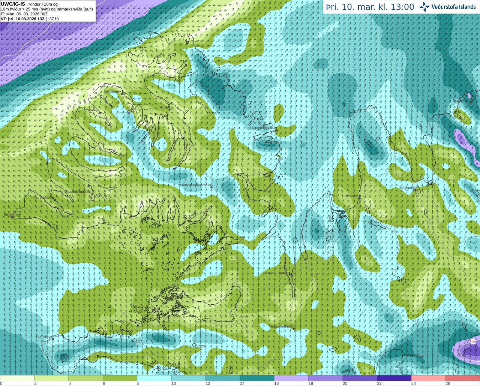480x386 pixels.
Task: Select the Gufuskálar station label
Action: [x=43, y=337]
